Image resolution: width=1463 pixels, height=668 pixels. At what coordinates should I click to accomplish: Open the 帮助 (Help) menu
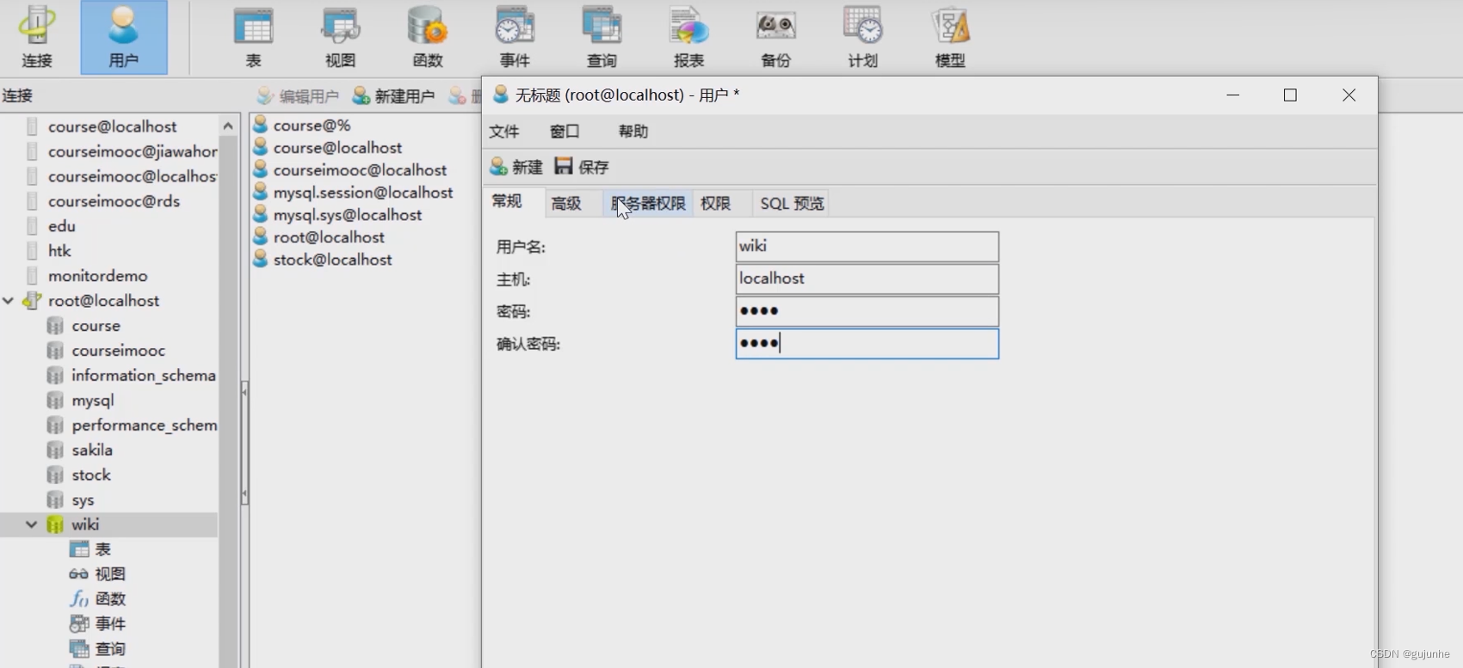(x=633, y=132)
